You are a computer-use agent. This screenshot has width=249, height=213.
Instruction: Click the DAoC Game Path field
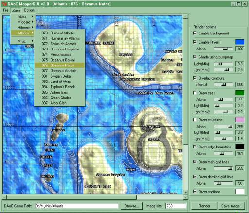tap(76, 206)
